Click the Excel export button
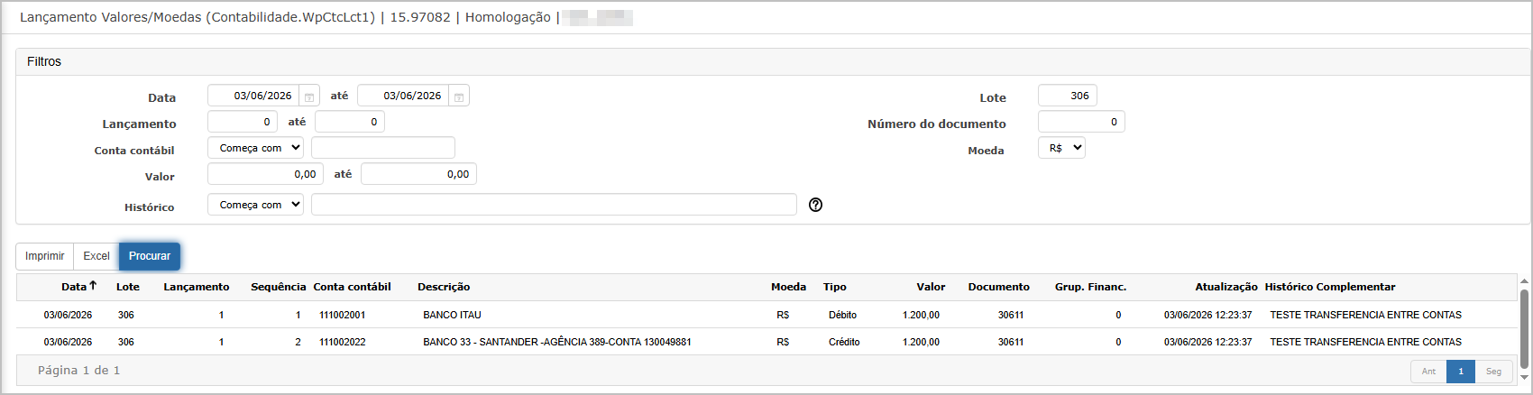This screenshot has height=395, width=1533. (x=96, y=256)
